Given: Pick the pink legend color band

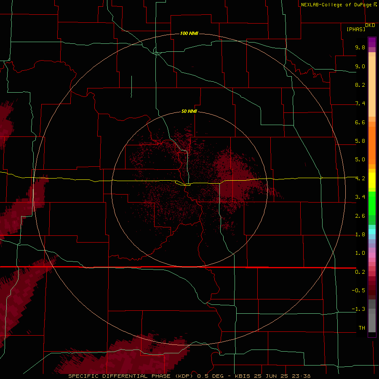Looking at the screenshot, I should coord(372,255).
